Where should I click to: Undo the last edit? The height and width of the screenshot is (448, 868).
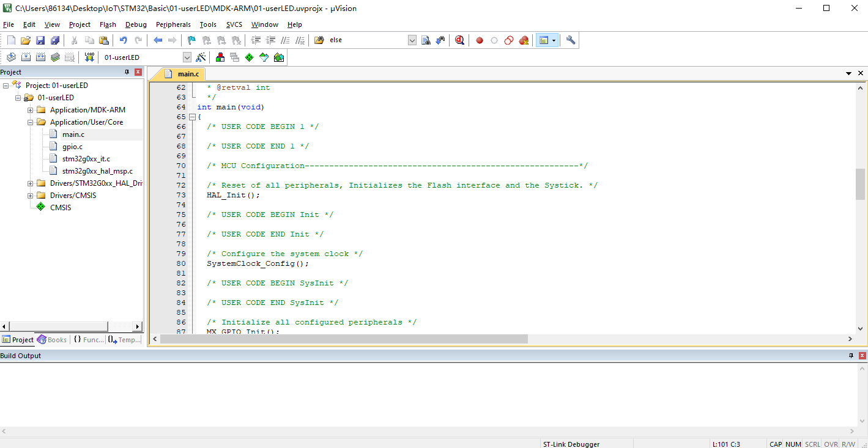tap(123, 40)
